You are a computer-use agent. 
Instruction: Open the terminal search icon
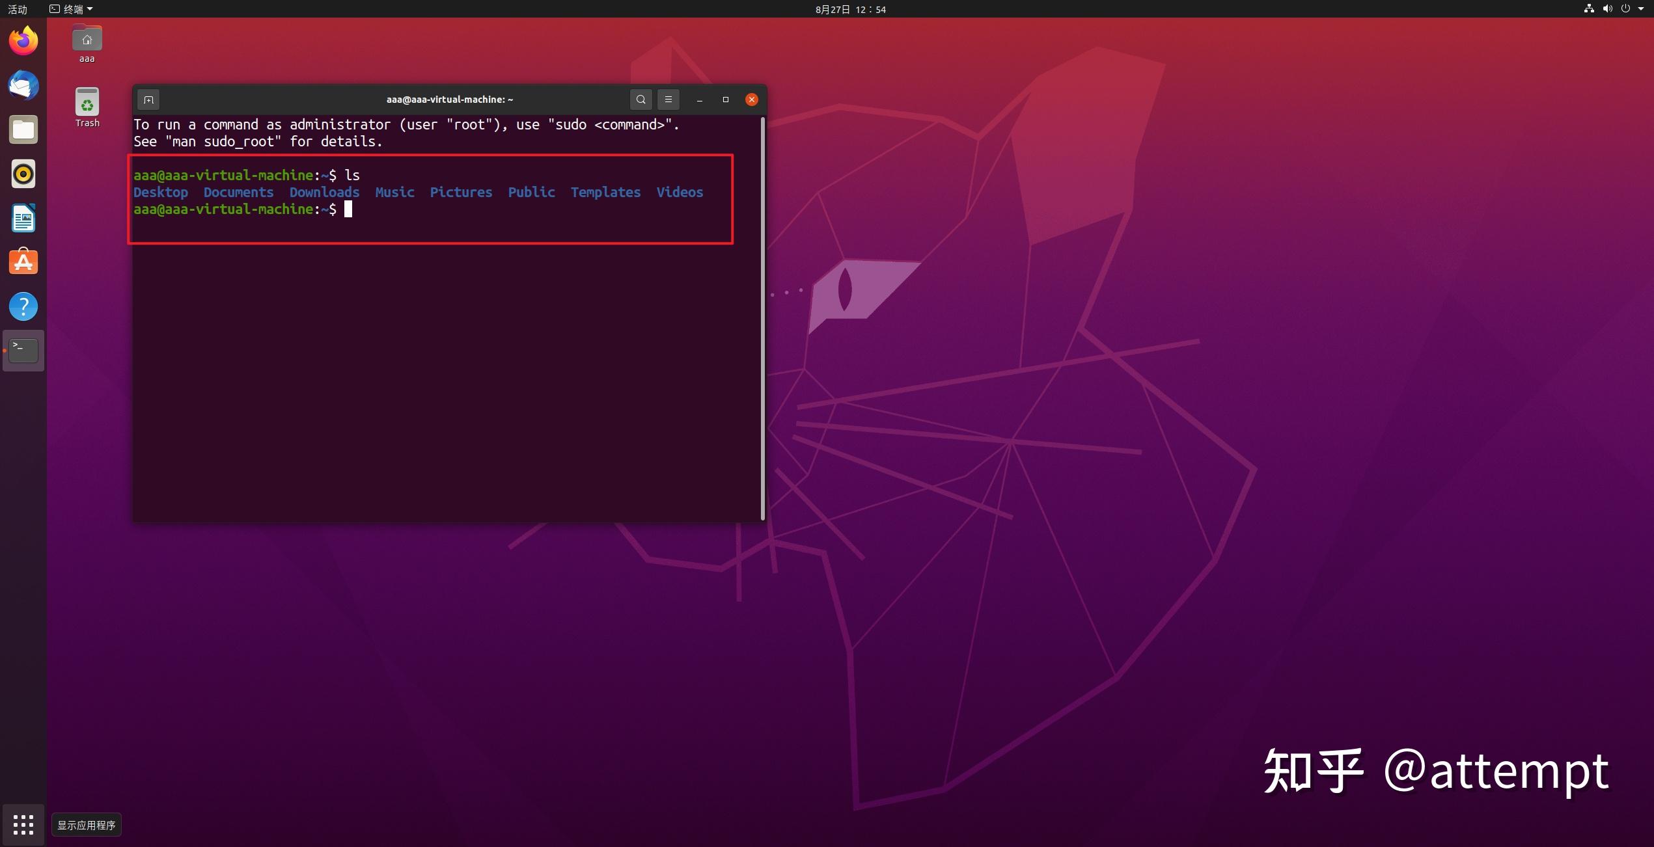point(641,100)
